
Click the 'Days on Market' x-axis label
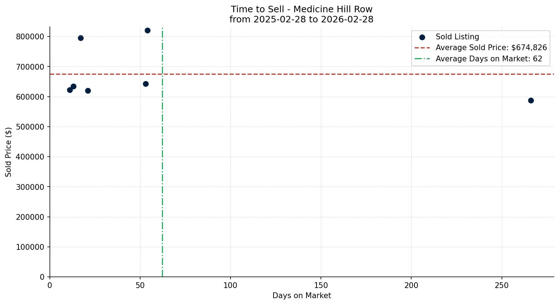pos(301,296)
